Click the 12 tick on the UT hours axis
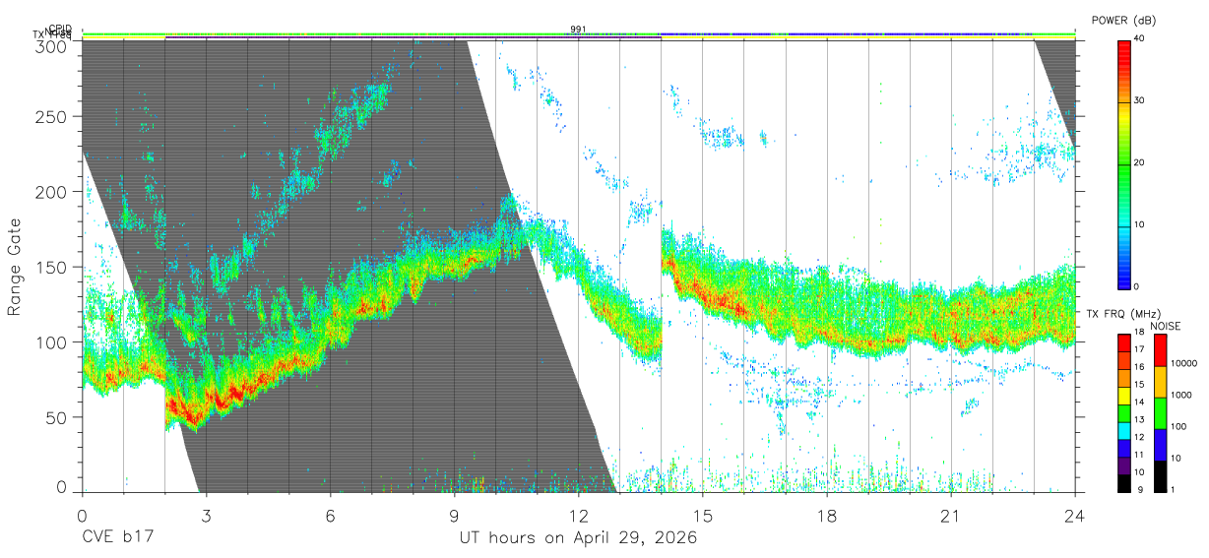The width and height of the screenshot is (1209, 558). pos(578,516)
